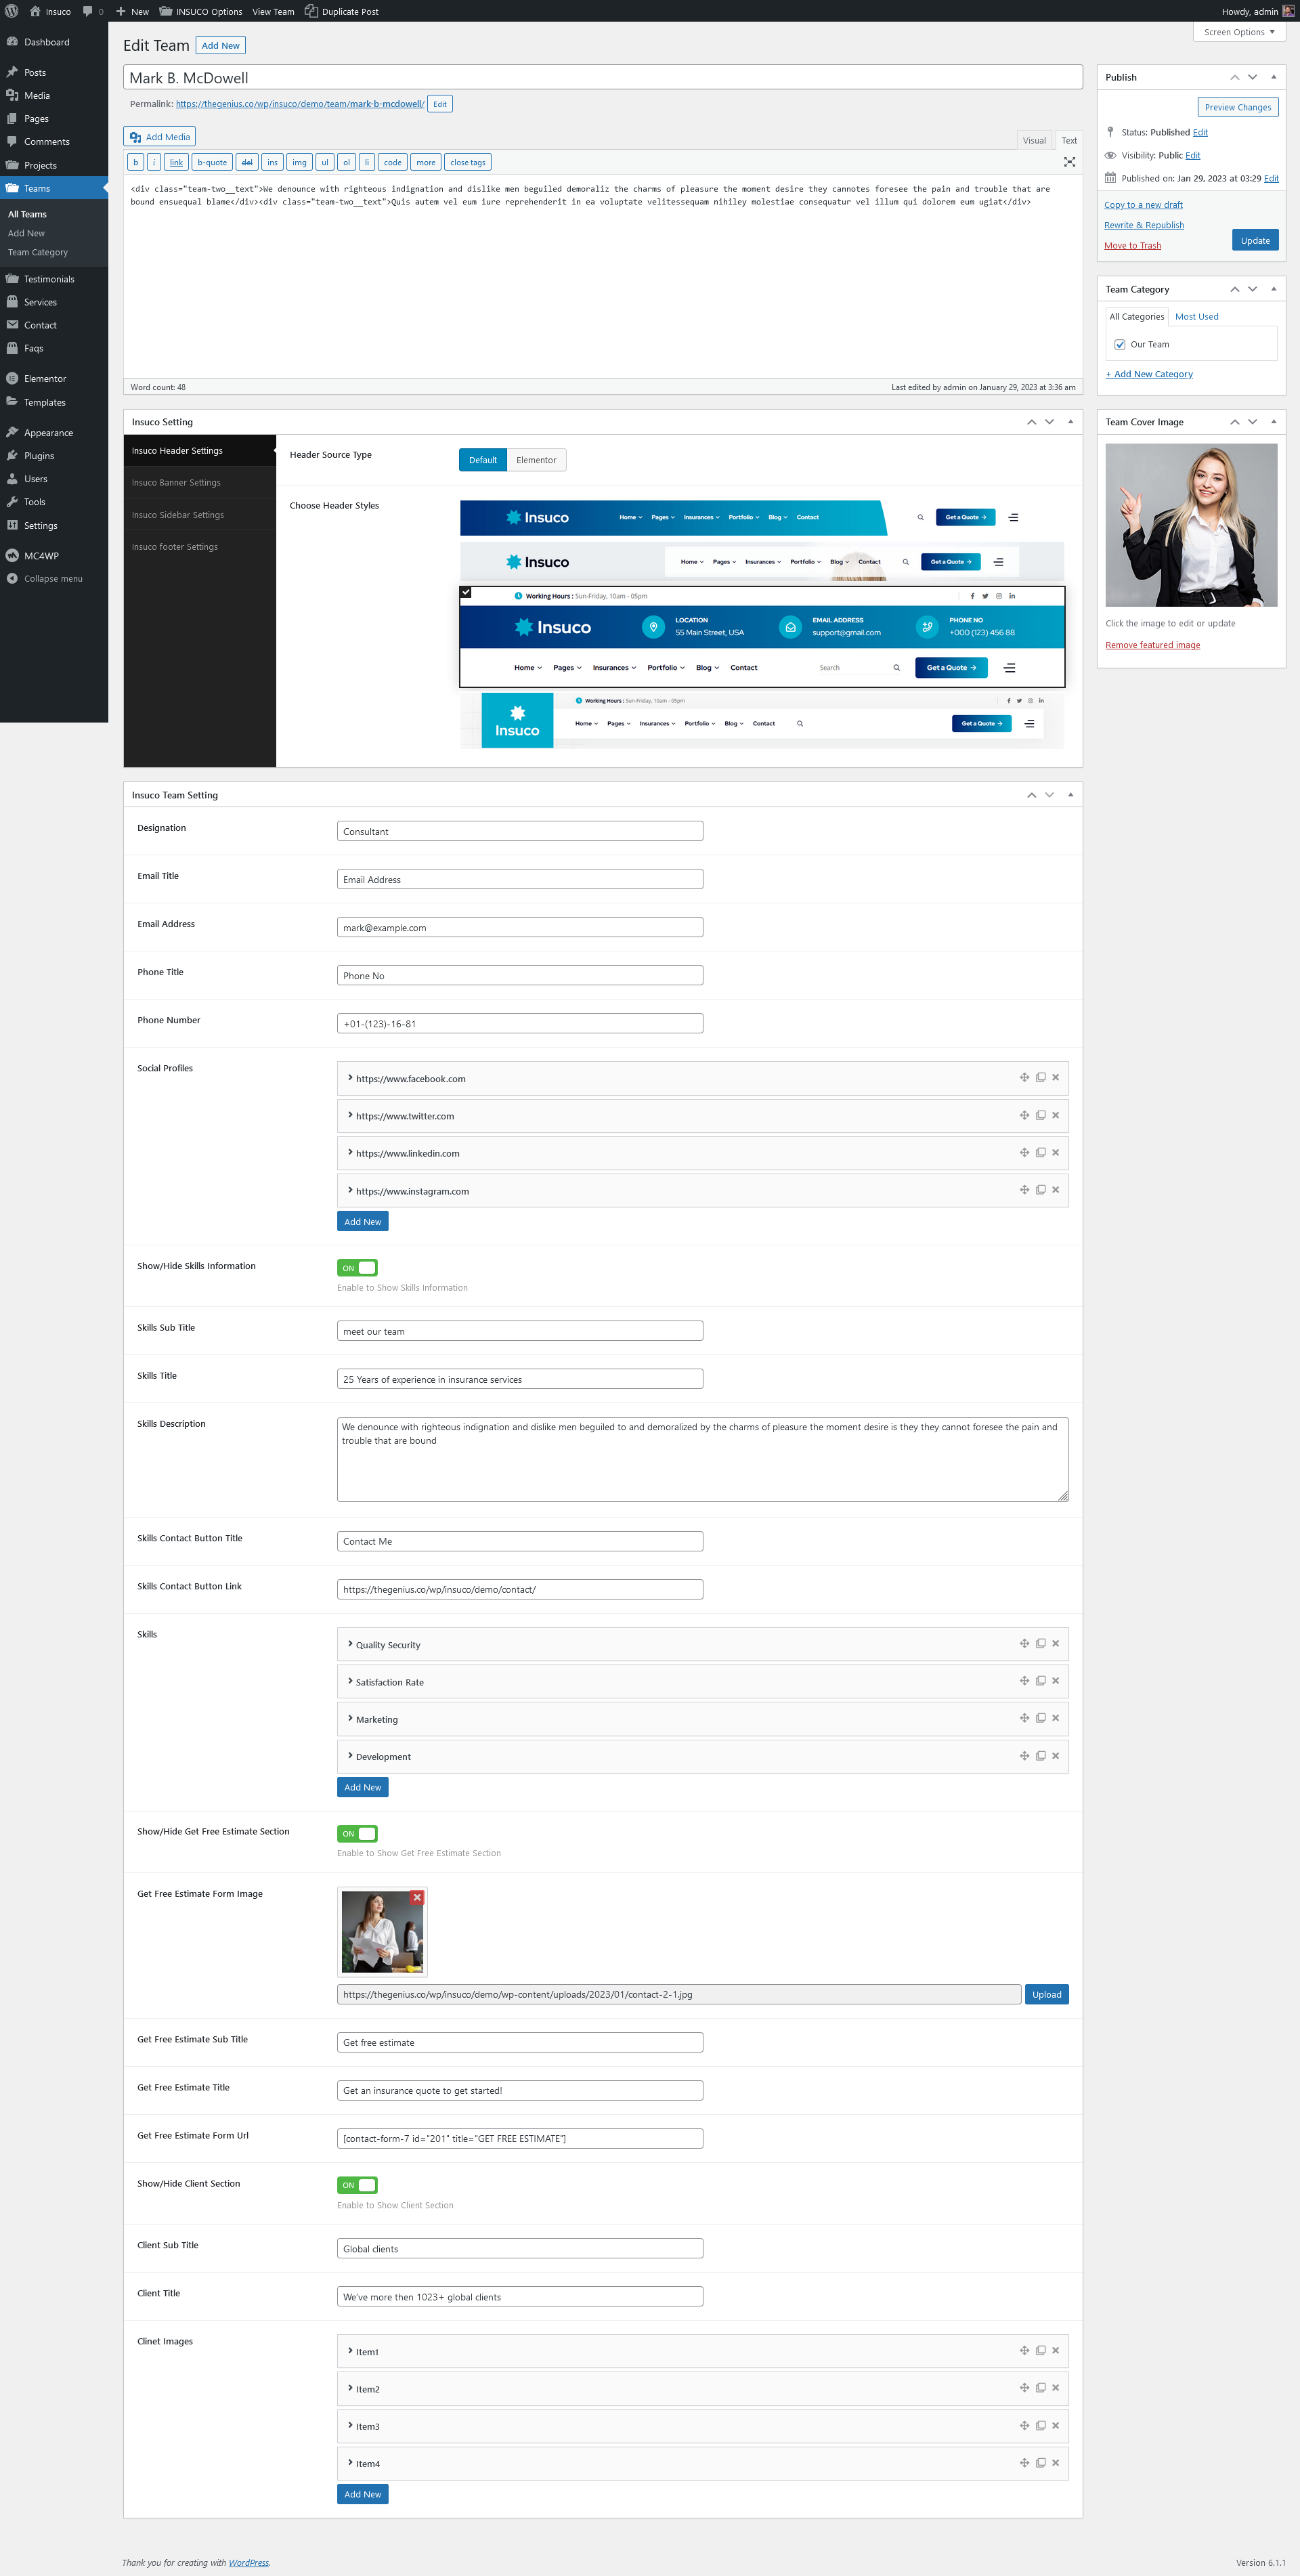
Task: Delete the Item4 client image row
Action: 1055,2462
